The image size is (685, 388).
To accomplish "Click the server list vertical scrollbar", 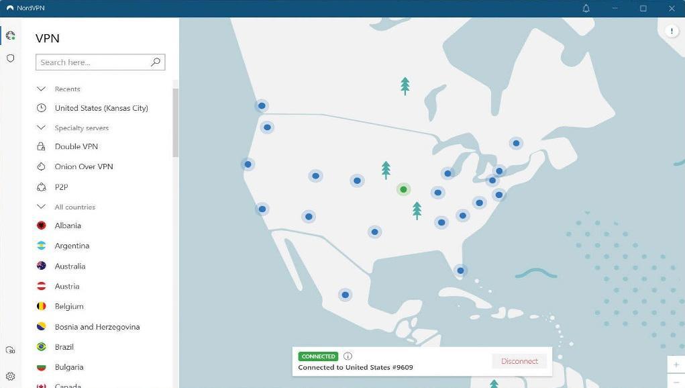I will click(176, 122).
